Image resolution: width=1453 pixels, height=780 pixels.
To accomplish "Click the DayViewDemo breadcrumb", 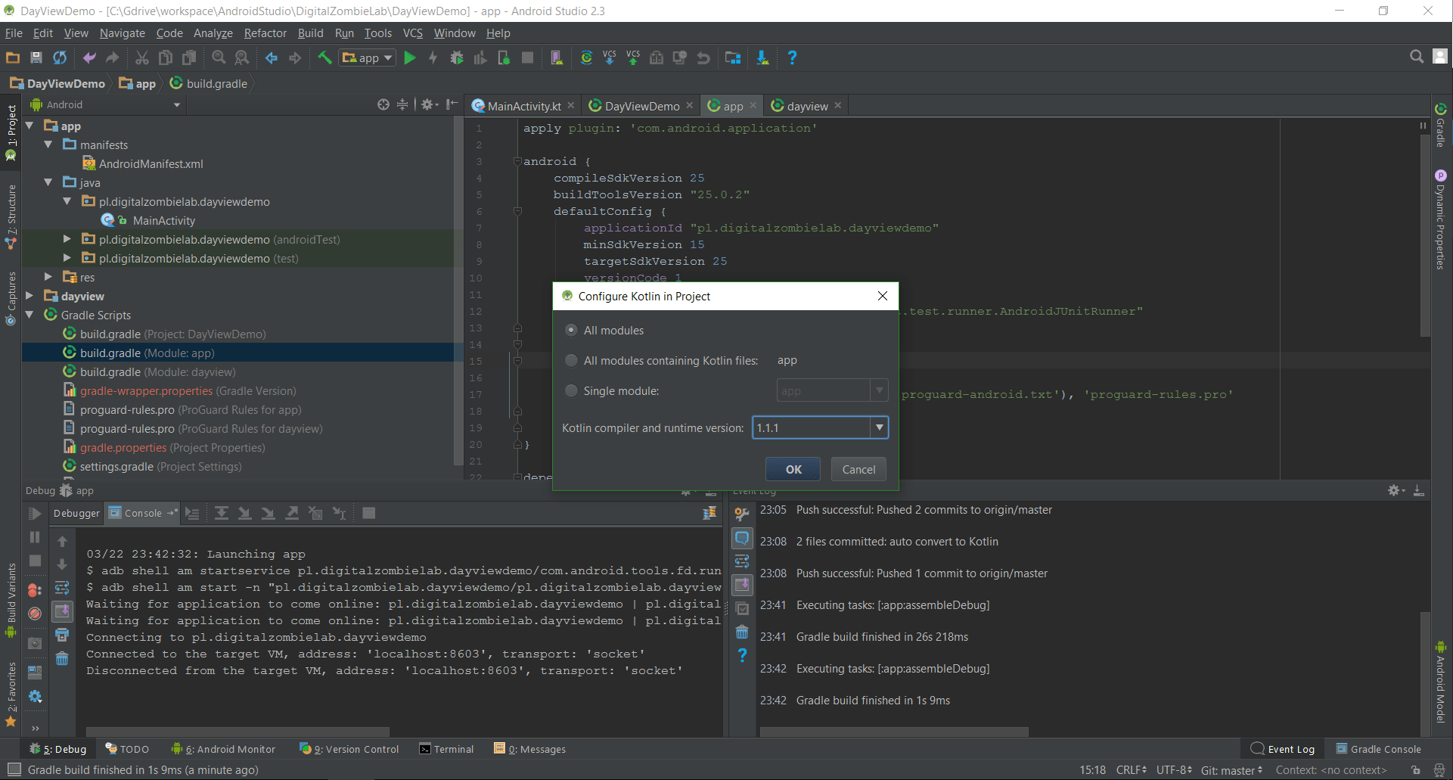I will [58, 83].
